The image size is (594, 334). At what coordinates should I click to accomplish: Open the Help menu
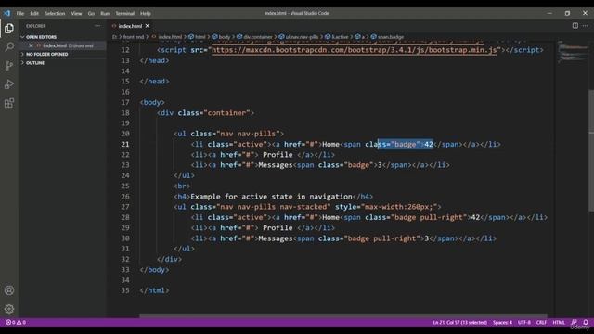click(146, 13)
